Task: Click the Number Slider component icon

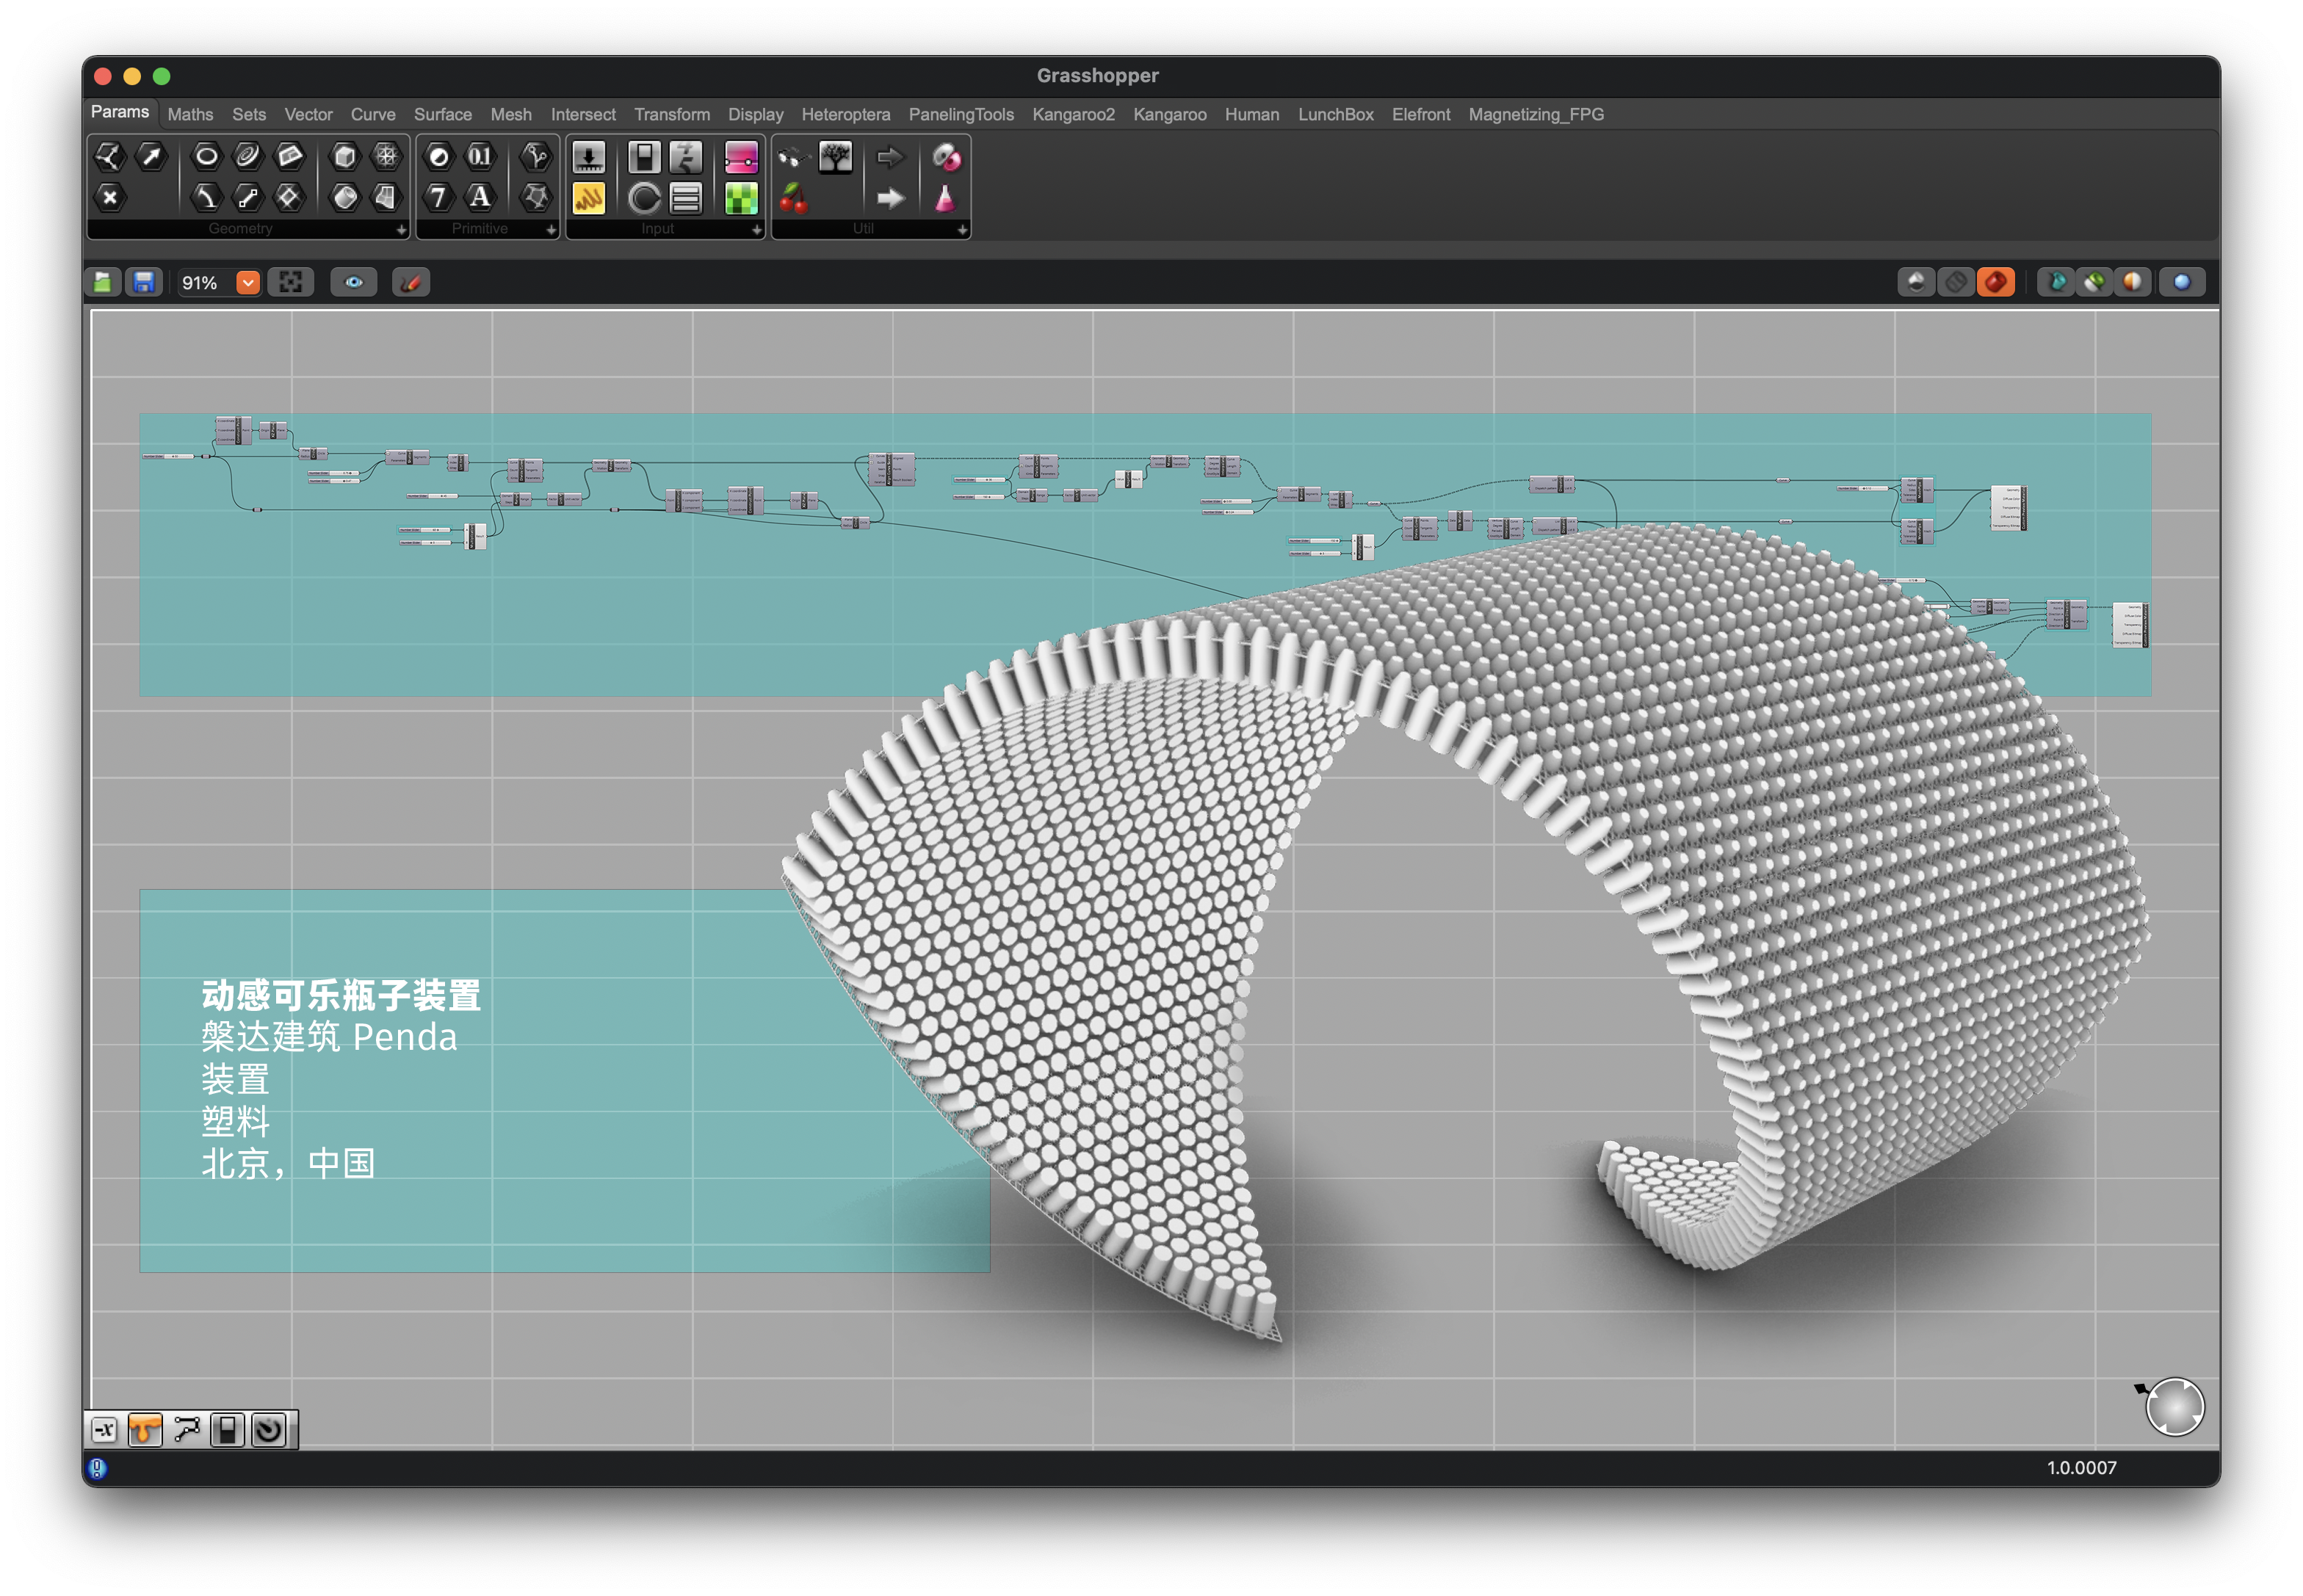Action: pyautogui.click(x=588, y=157)
